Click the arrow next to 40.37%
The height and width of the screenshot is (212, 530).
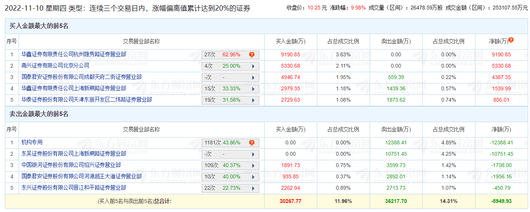tap(253, 166)
